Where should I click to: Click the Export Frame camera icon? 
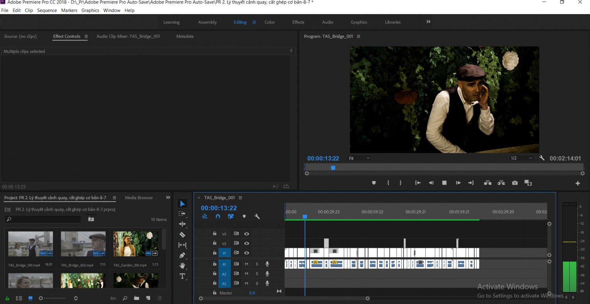[514, 183]
